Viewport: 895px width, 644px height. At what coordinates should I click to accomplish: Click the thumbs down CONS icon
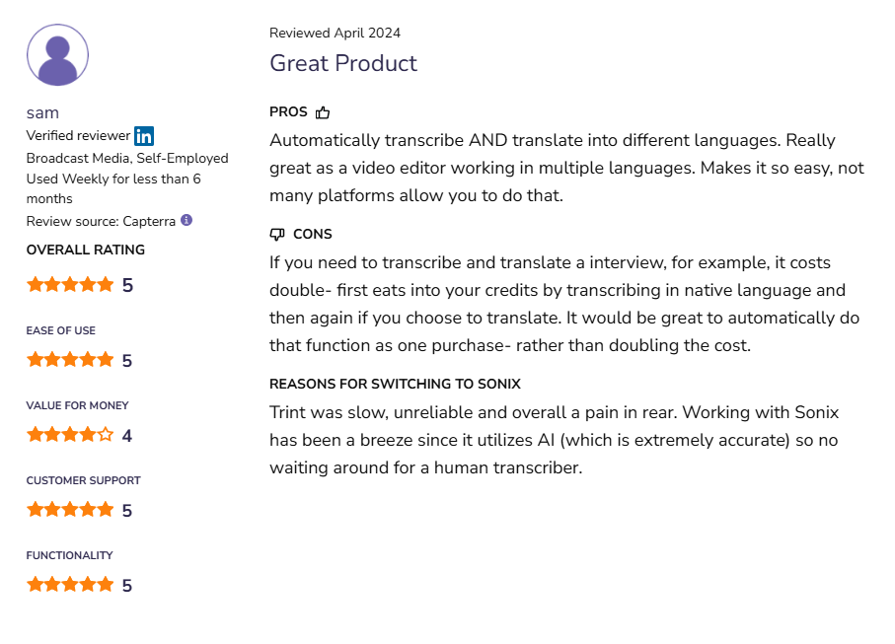277,234
